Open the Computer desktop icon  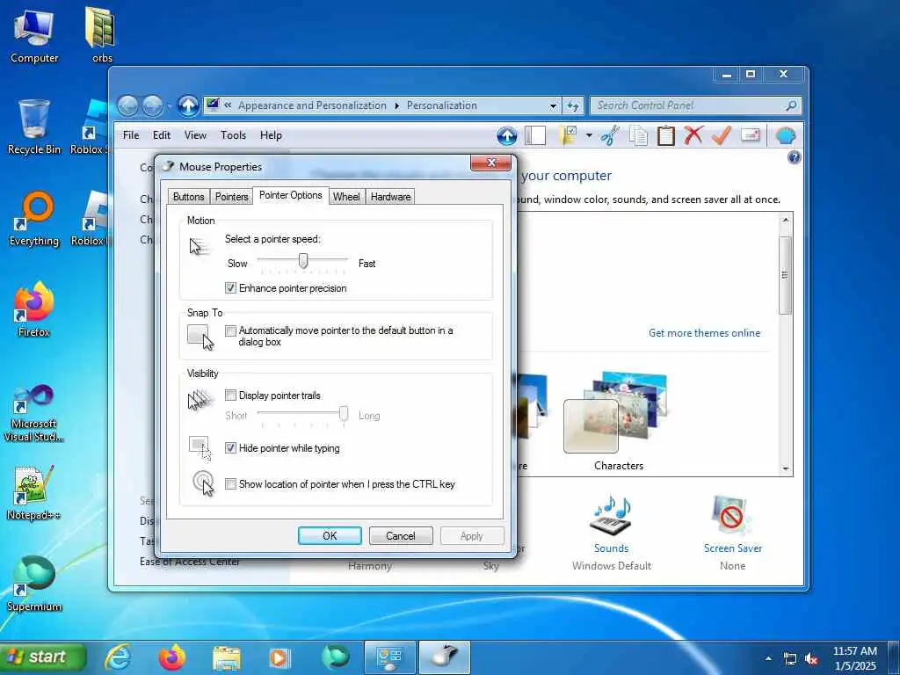[34, 35]
